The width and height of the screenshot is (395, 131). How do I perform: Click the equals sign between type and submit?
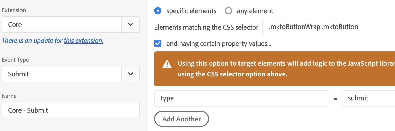point(335,99)
